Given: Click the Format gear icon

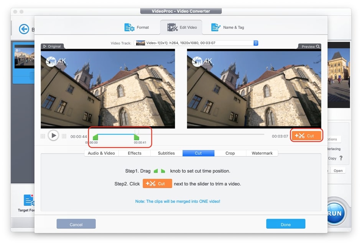Looking at the screenshot, I should [129, 28].
